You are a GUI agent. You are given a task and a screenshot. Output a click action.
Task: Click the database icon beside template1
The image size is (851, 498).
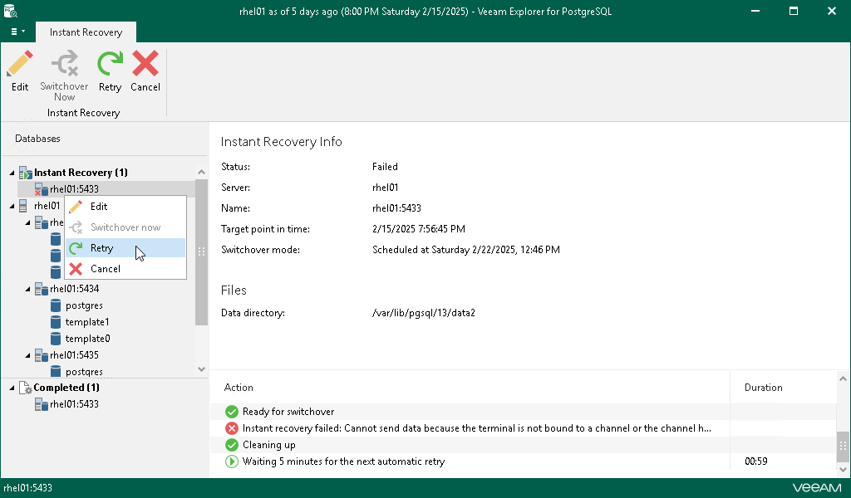click(56, 322)
